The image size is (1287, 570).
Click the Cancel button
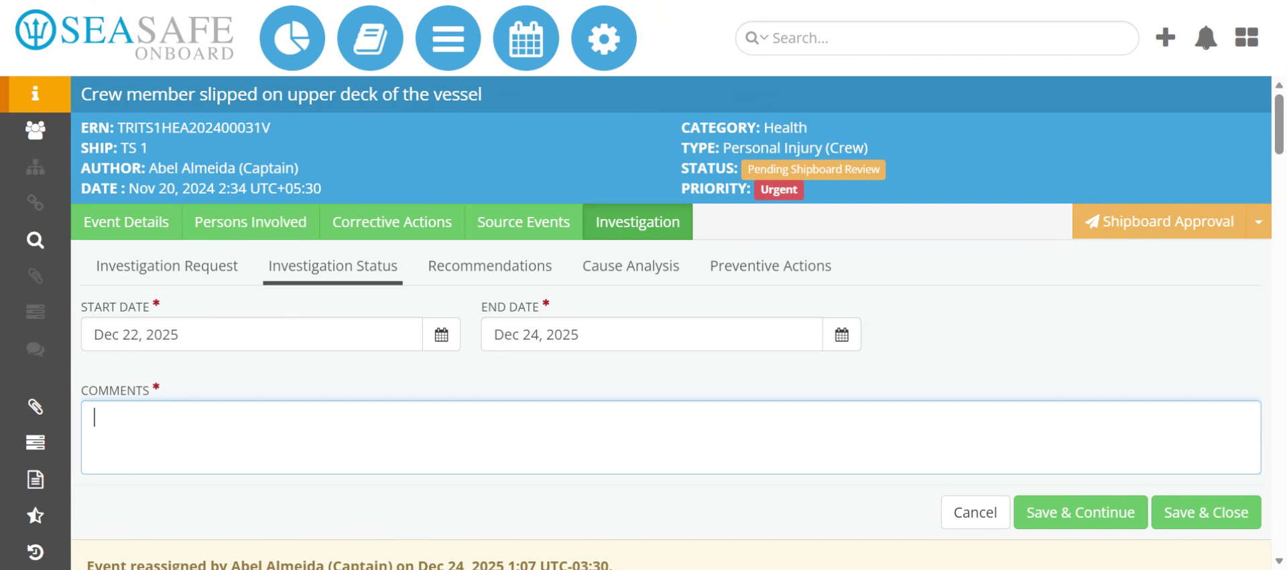click(x=975, y=512)
